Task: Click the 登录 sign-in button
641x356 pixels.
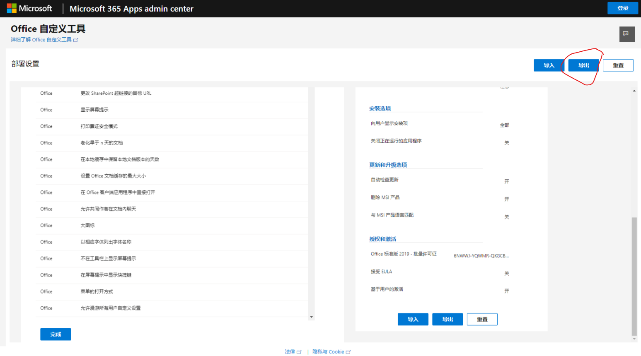Action: click(x=623, y=8)
